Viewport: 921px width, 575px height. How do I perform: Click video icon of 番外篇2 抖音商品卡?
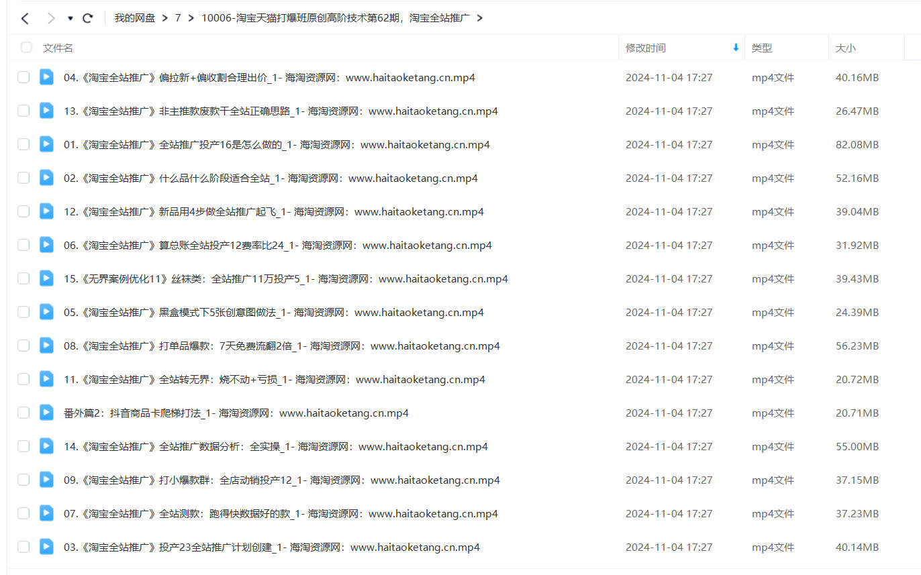click(46, 413)
